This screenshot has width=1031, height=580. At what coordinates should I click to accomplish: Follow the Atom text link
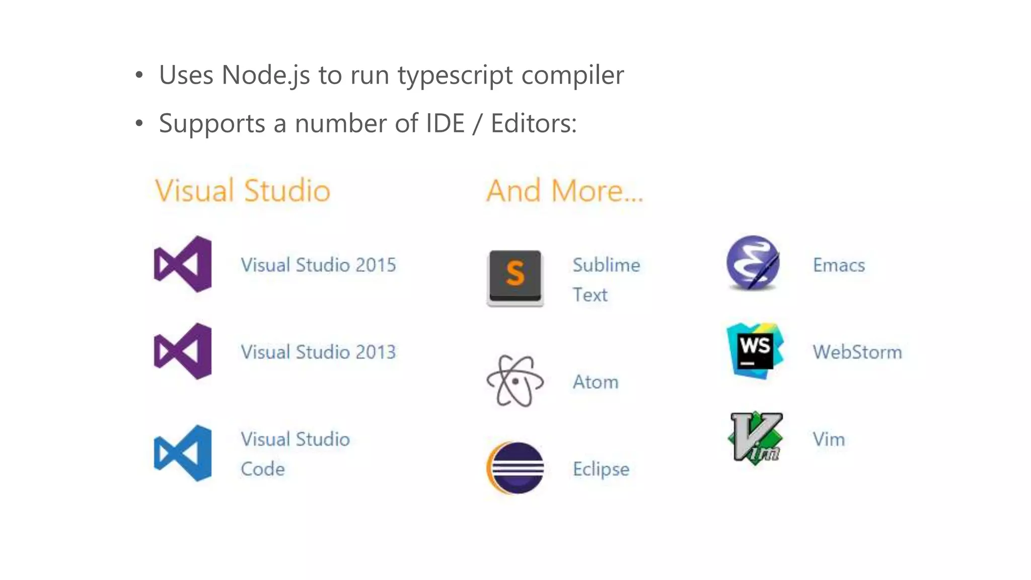click(596, 382)
